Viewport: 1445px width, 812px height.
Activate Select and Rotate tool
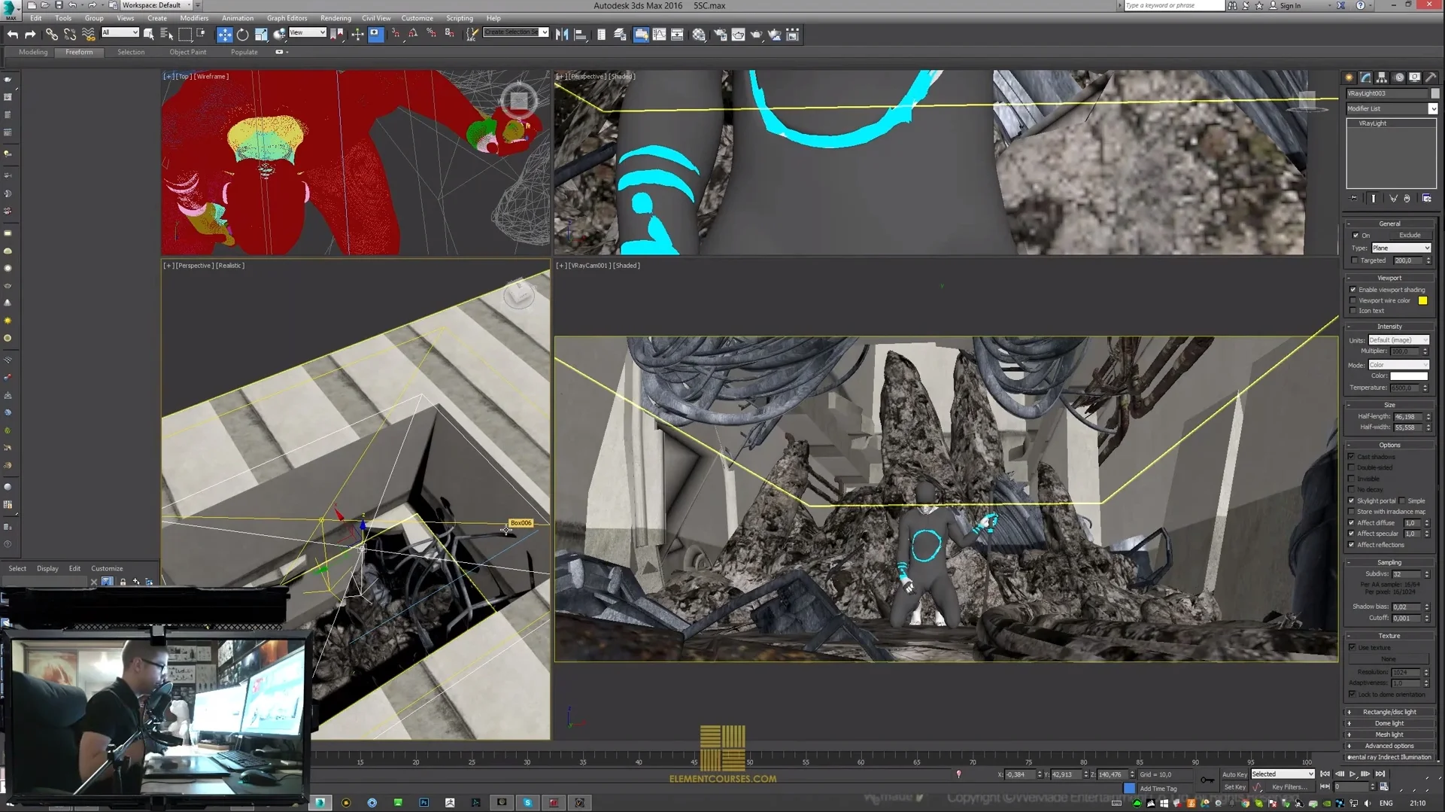click(x=242, y=34)
